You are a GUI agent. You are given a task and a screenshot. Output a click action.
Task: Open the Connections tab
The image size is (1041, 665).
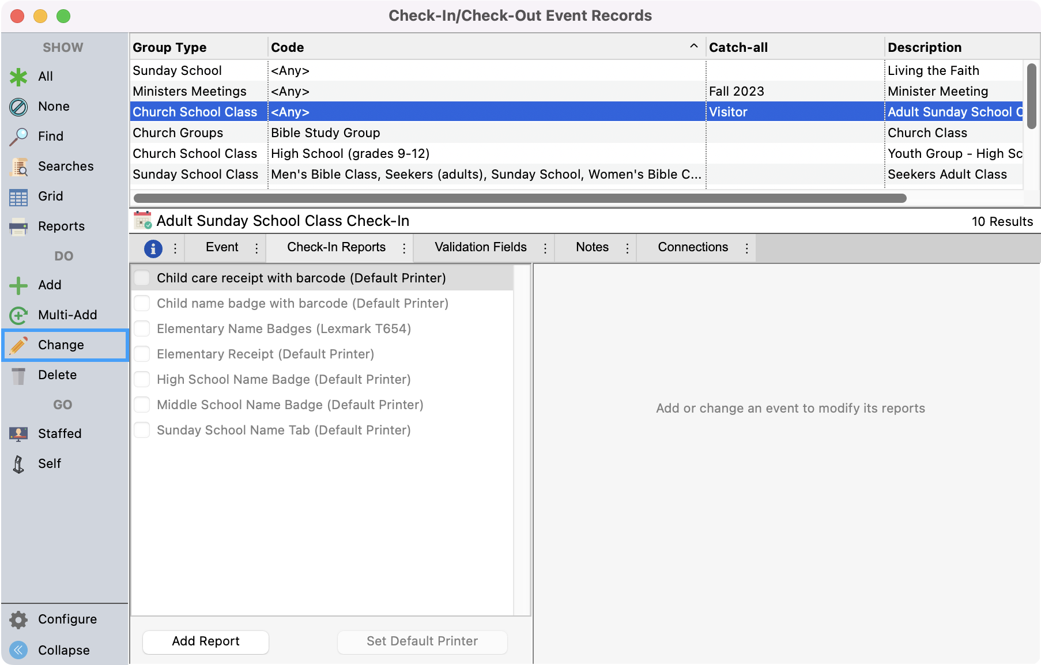pos(692,247)
